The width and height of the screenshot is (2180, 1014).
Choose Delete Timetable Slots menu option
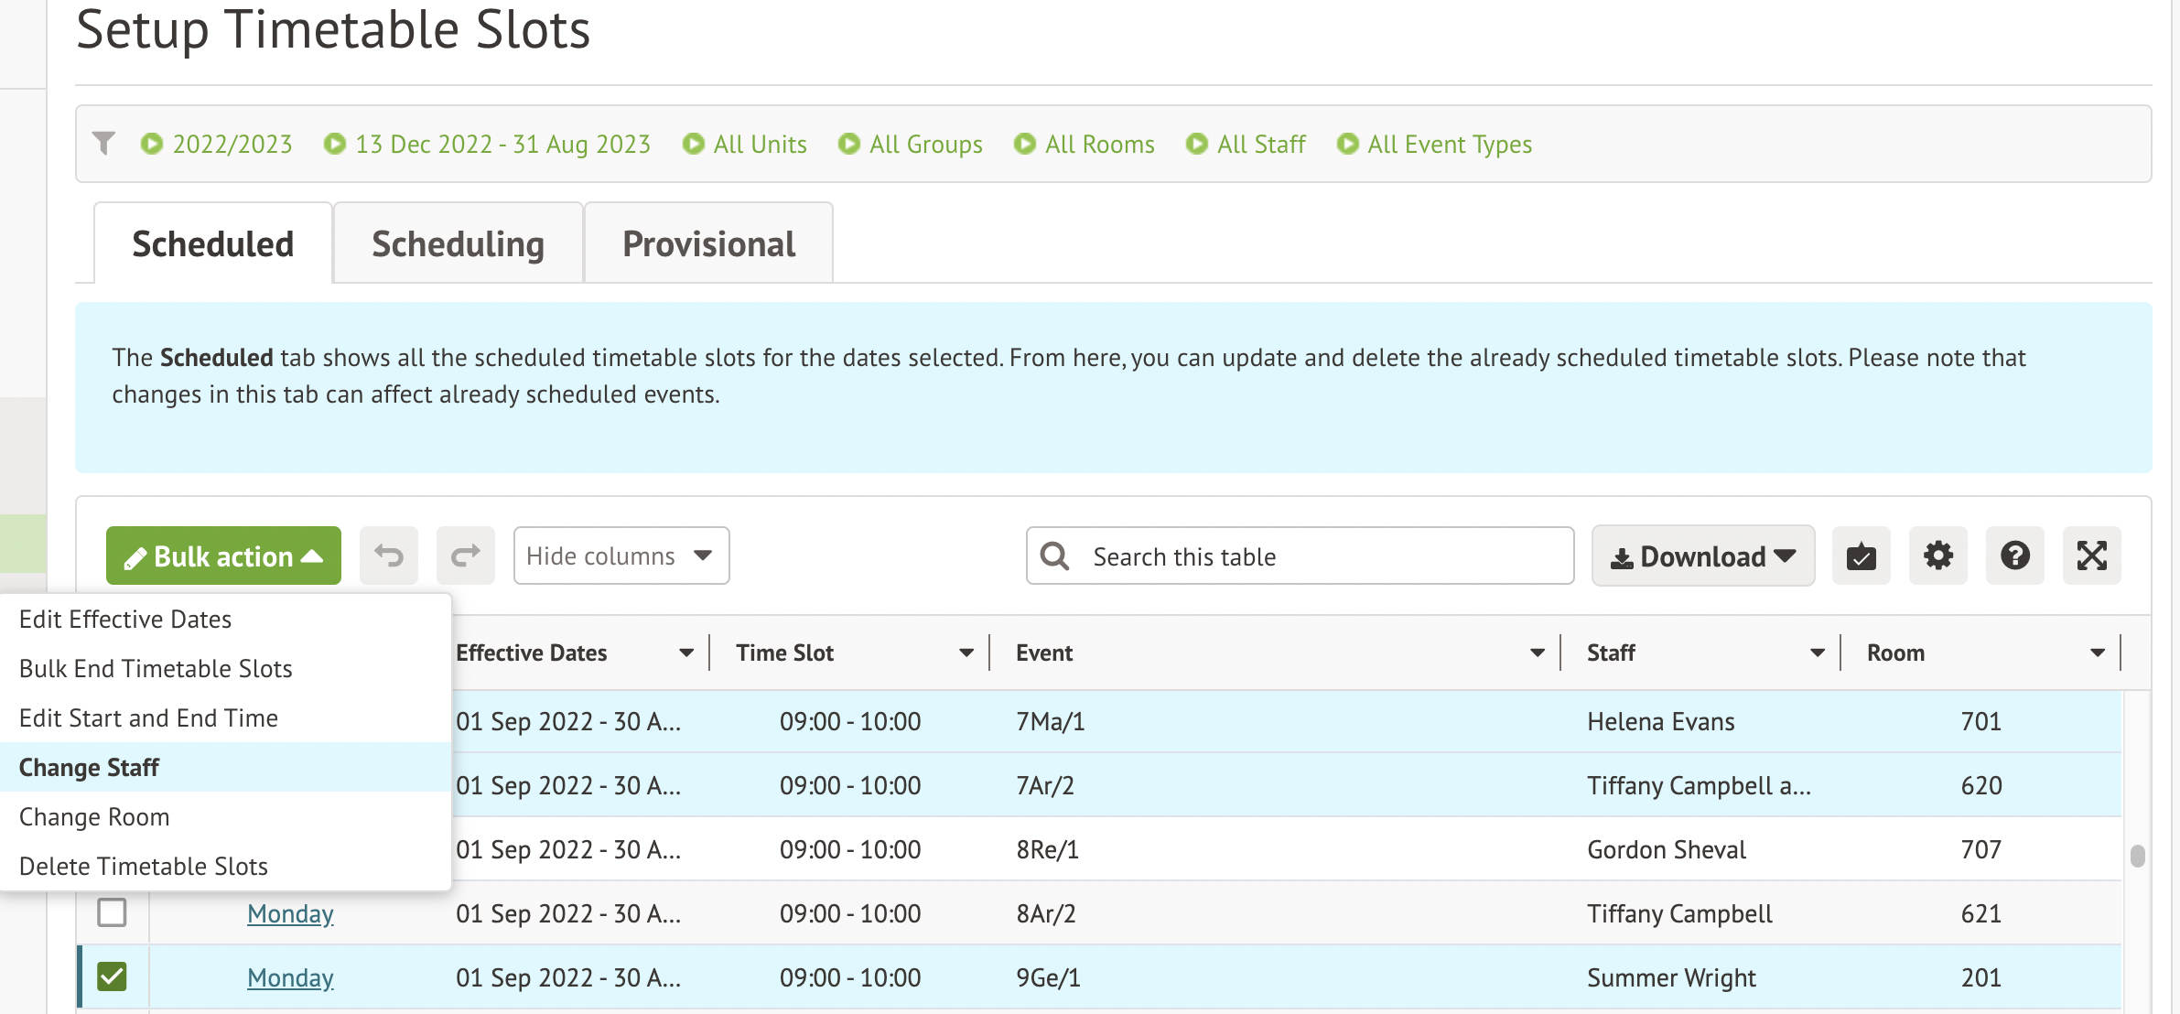click(144, 866)
